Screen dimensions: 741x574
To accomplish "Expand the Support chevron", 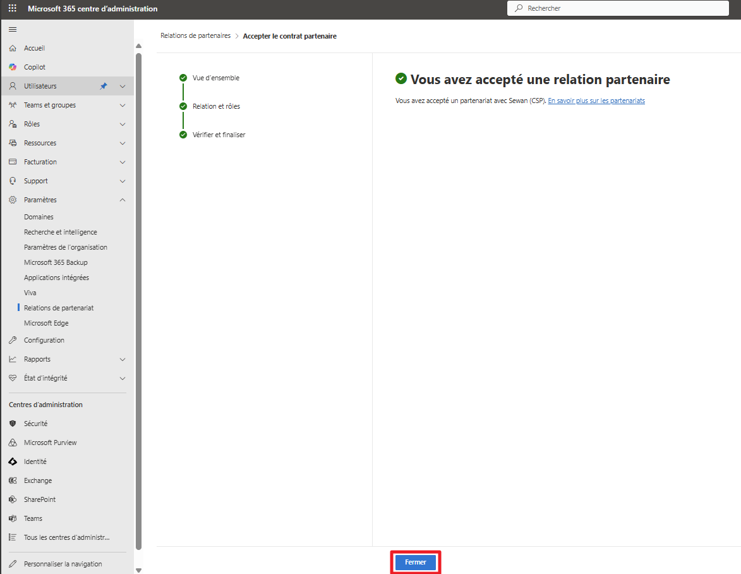I will (x=123, y=181).
